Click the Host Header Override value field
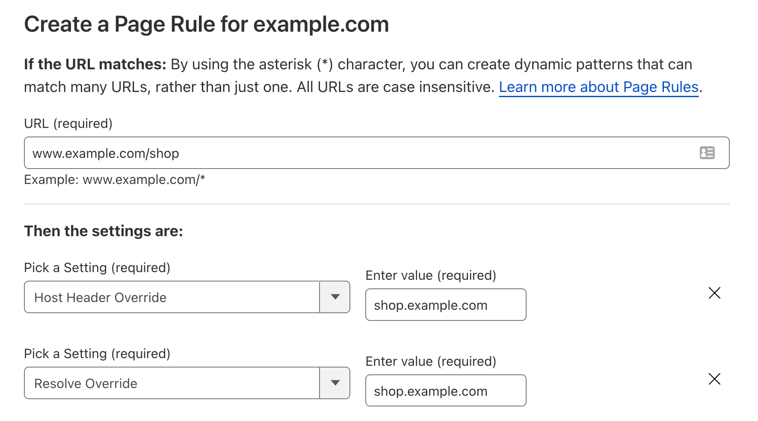Screen dimensions: 758x421 (x=445, y=305)
